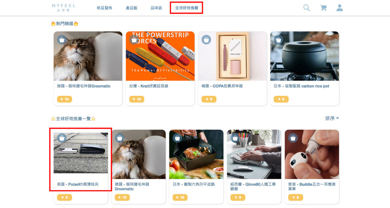
Task: Switch to 全球好物推薦 navigation tab
Action: (x=186, y=8)
